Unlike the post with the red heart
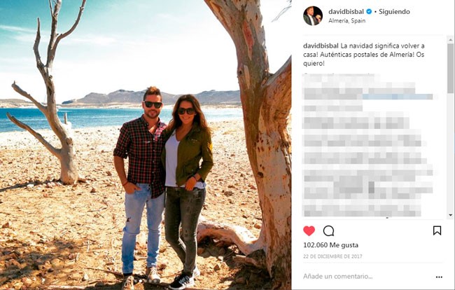455x290 pixels. (x=309, y=231)
